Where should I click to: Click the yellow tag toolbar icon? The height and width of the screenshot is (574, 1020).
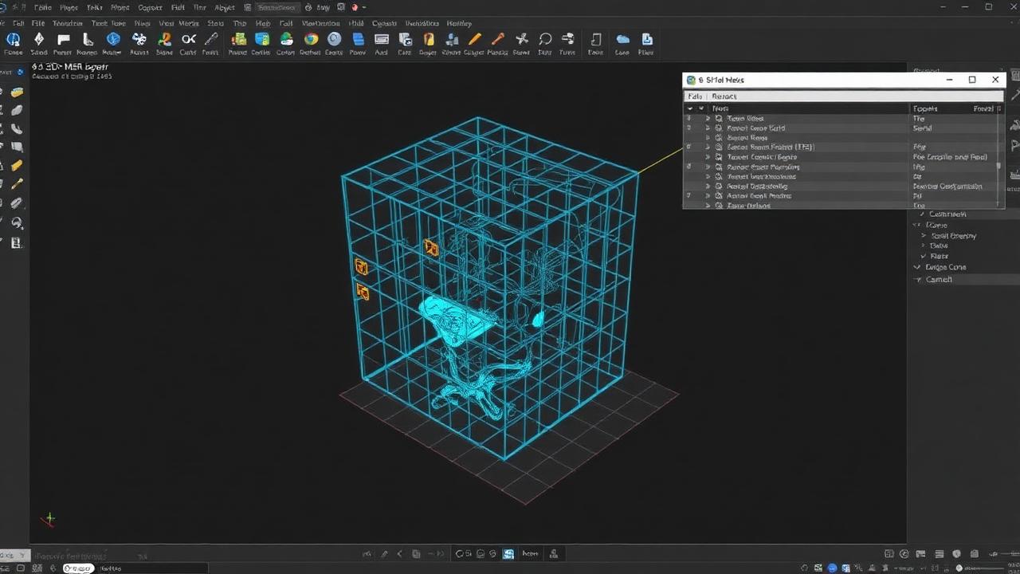click(x=429, y=39)
